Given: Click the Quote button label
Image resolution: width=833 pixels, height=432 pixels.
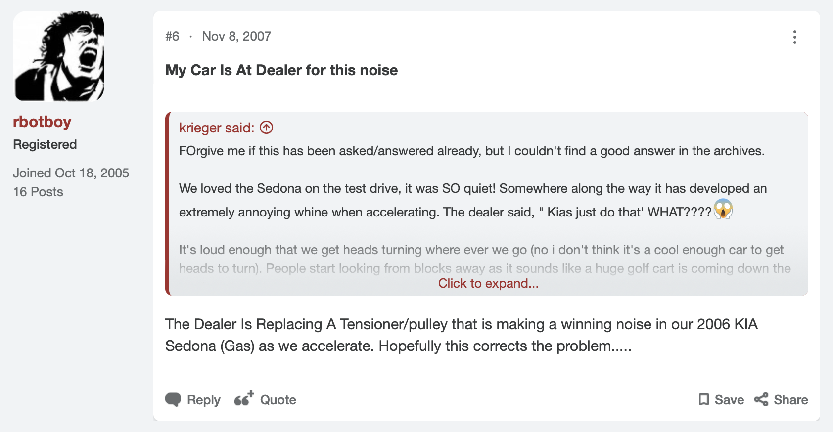Looking at the screenshot, I should tap(278, 400).
